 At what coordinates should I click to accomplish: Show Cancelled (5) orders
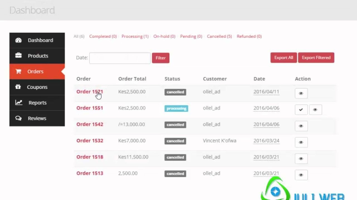pos(219,36)
